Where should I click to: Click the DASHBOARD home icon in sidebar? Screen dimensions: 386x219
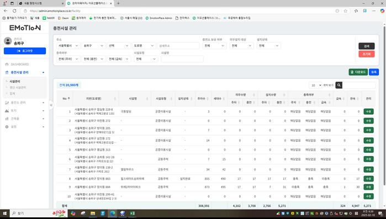pos(7,64)
